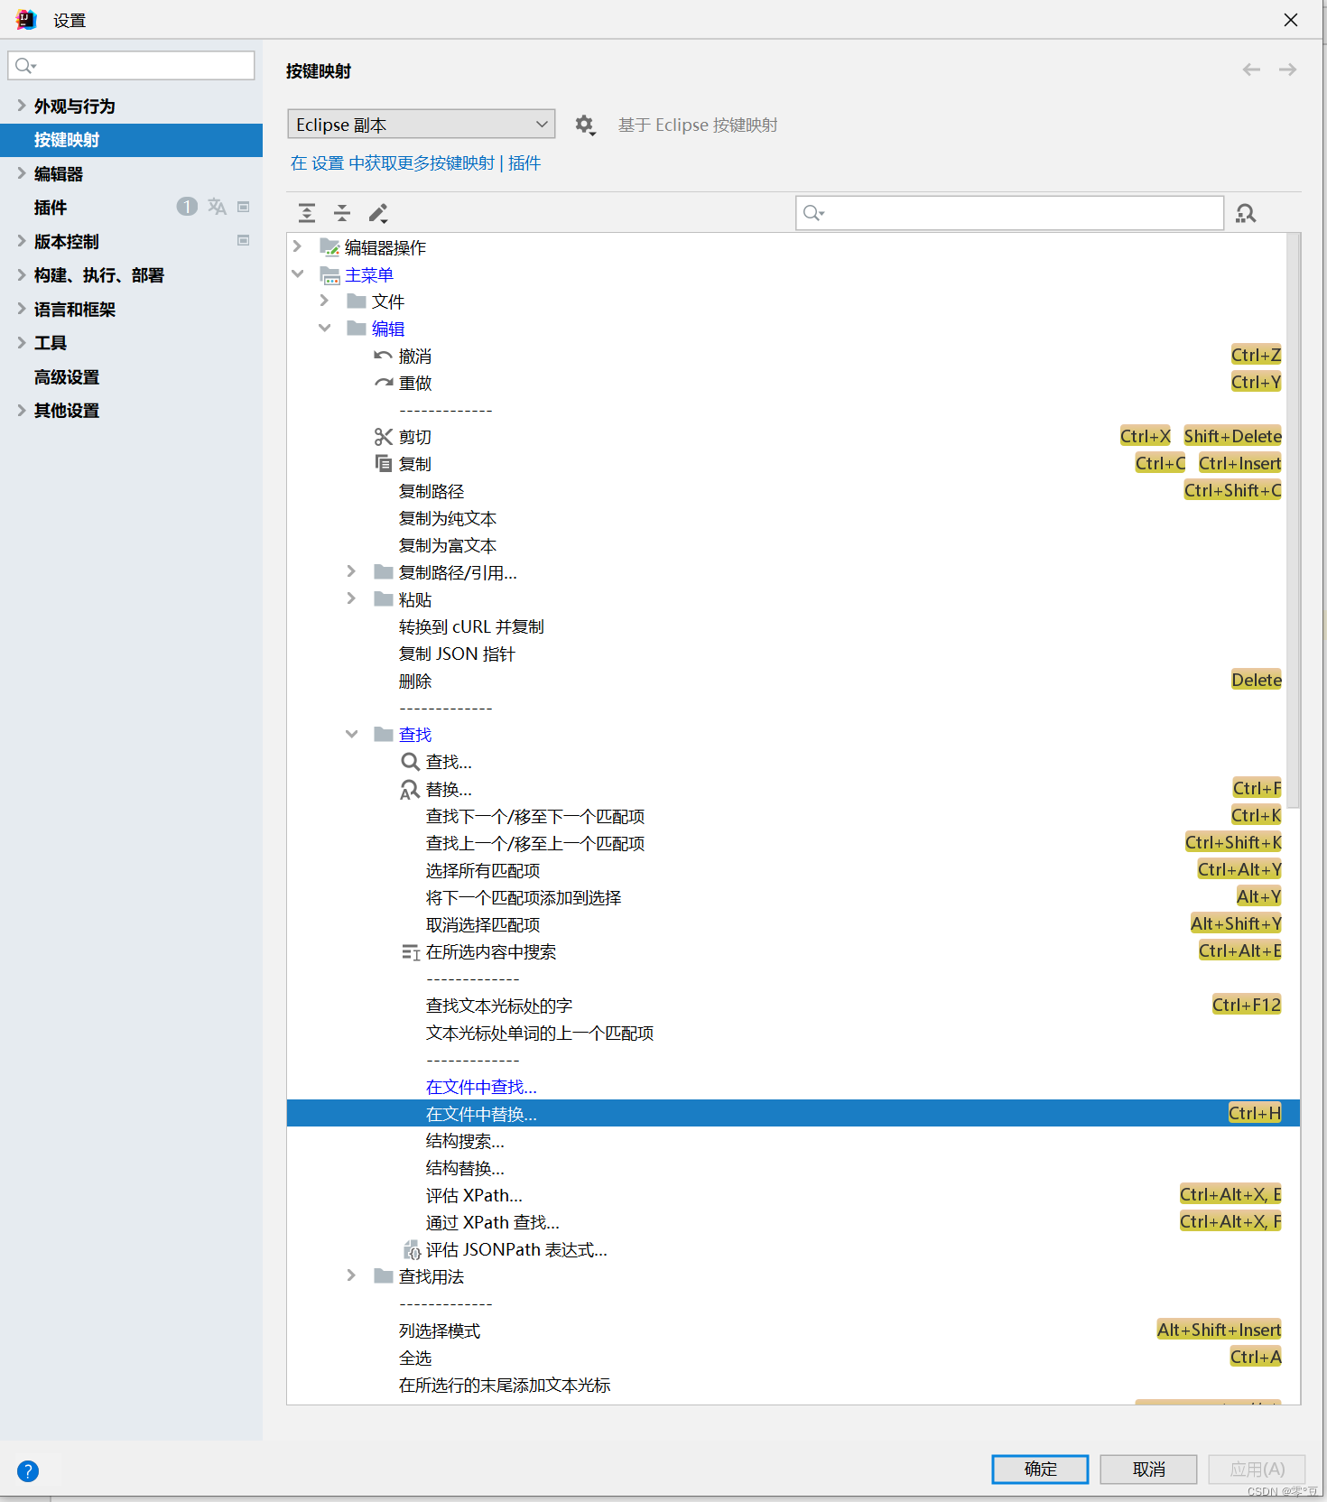Open the 插件 link under the keymap dropdown
1327x1502 pixels.
pos(524,163)
